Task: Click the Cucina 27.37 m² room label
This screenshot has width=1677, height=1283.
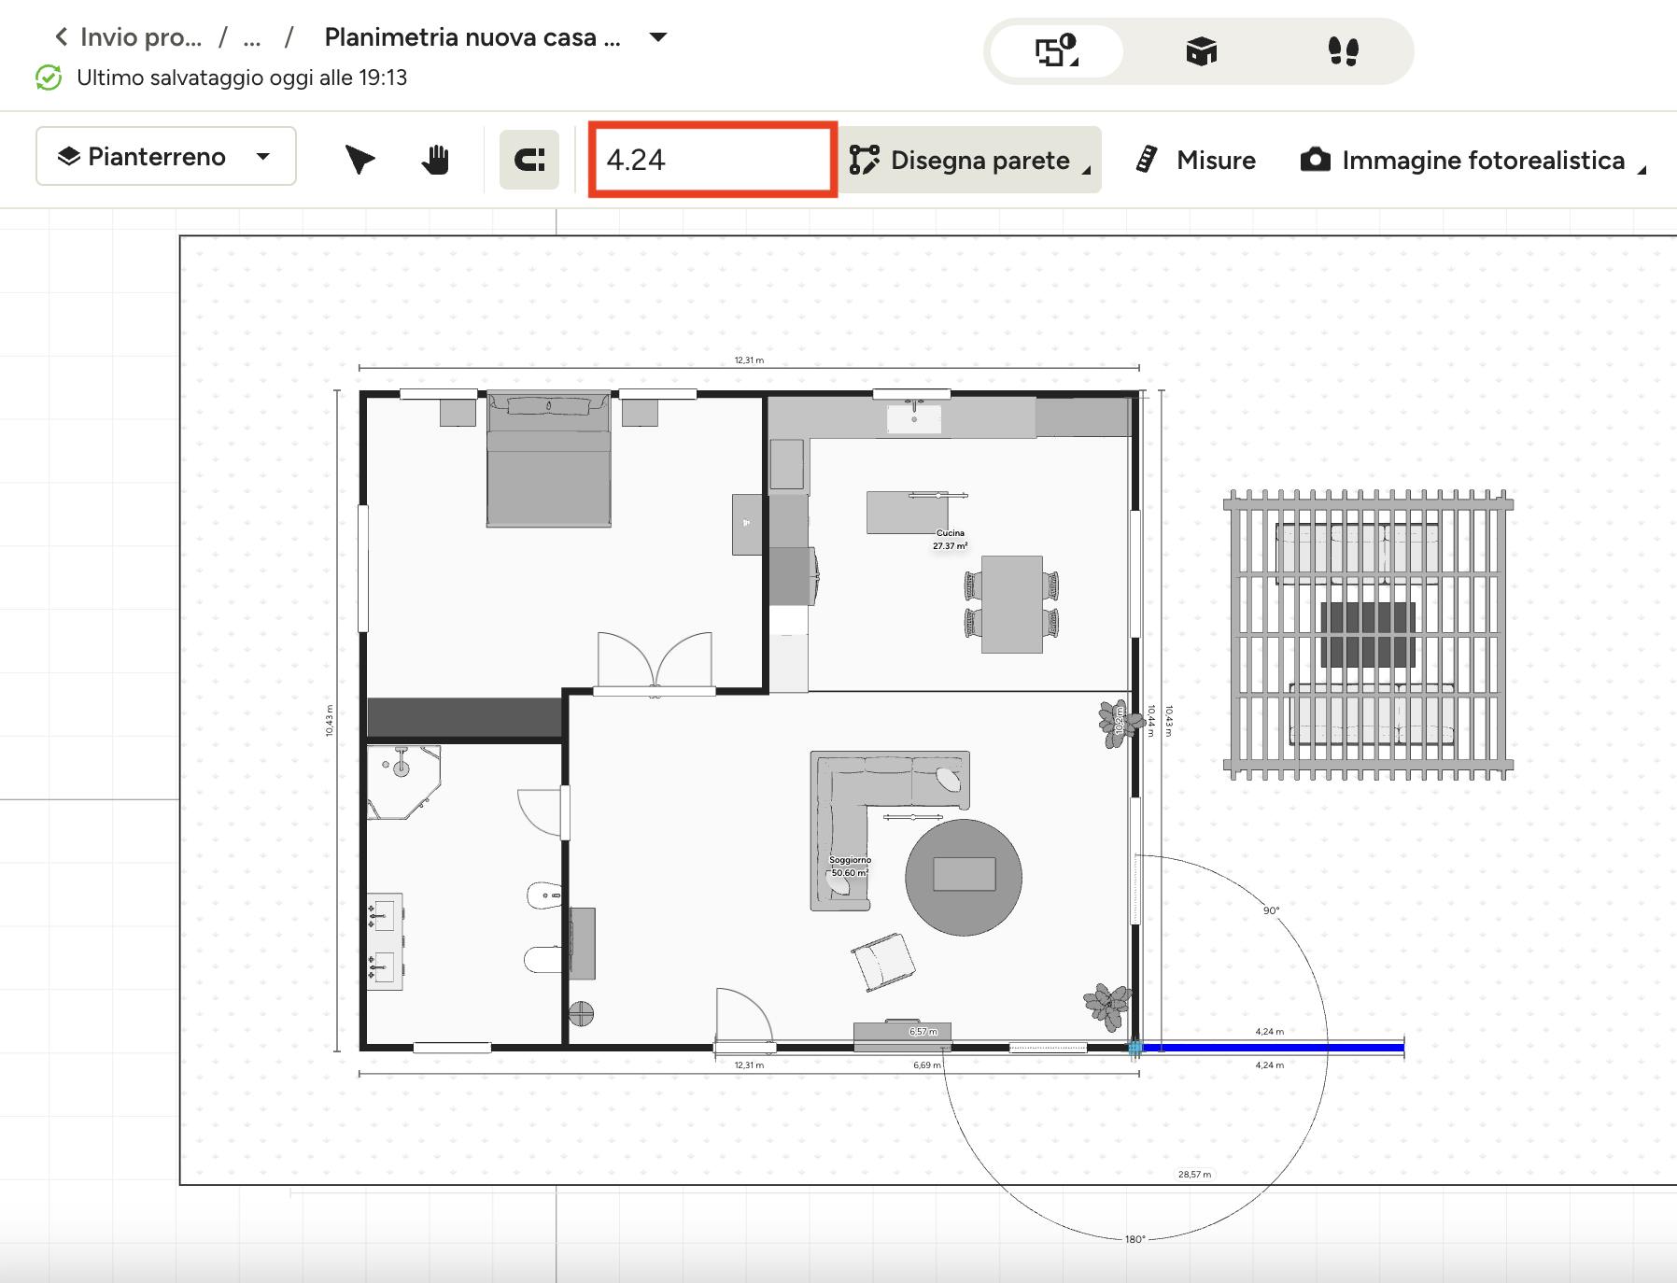Action: pos(951,540)
